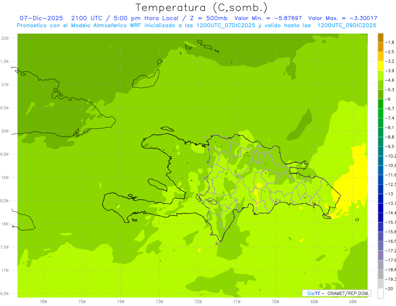Click the '73W' longitude label
Viewport: 396px width, 306px height.
coord(159,302)
